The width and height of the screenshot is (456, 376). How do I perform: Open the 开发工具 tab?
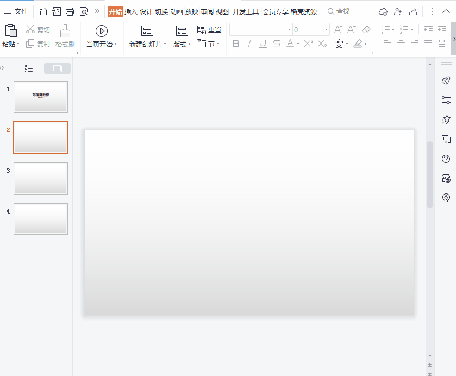246,11
